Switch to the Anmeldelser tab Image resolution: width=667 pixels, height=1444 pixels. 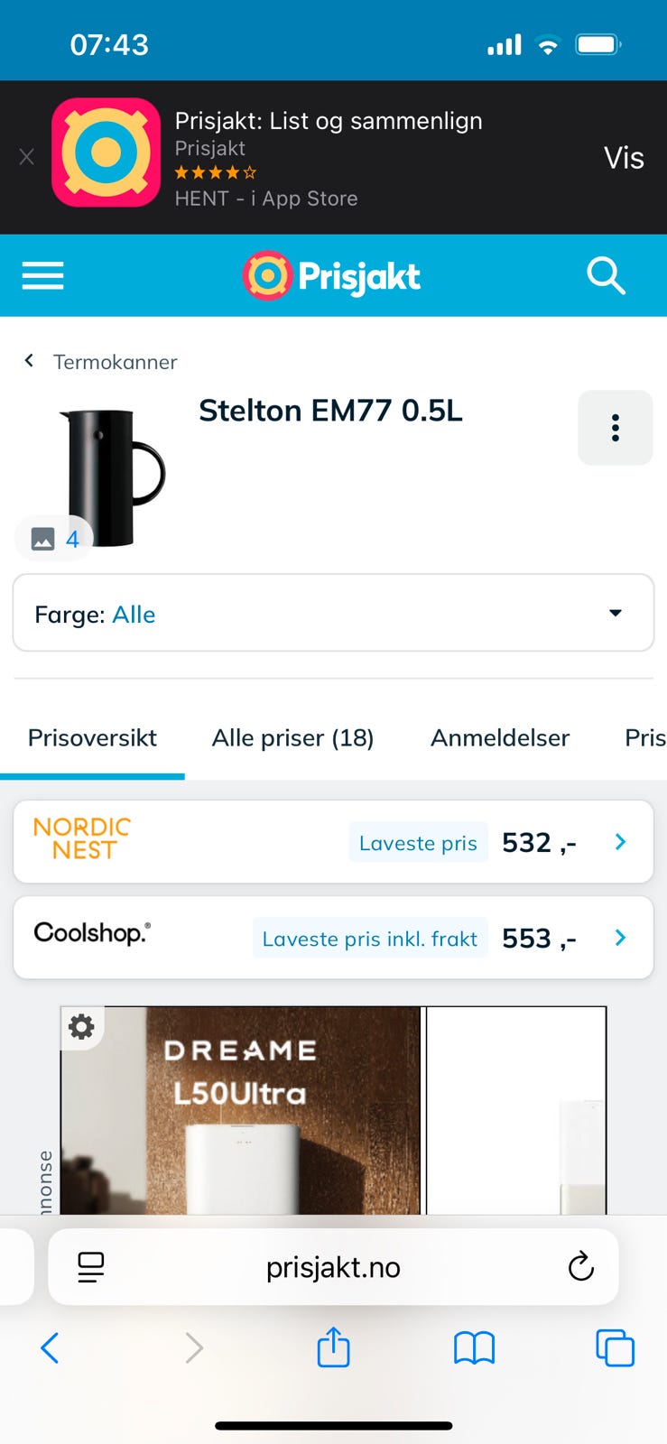click(x=500, y=738)
